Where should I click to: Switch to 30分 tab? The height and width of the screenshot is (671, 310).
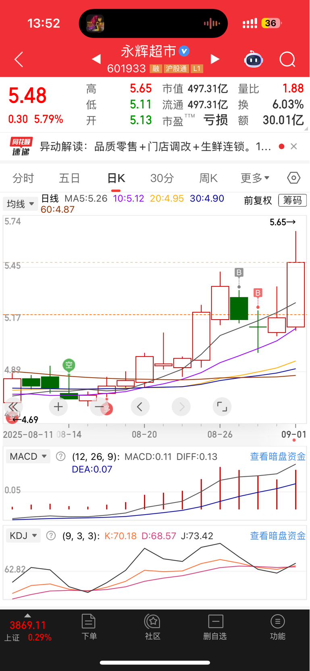point(162,178)
